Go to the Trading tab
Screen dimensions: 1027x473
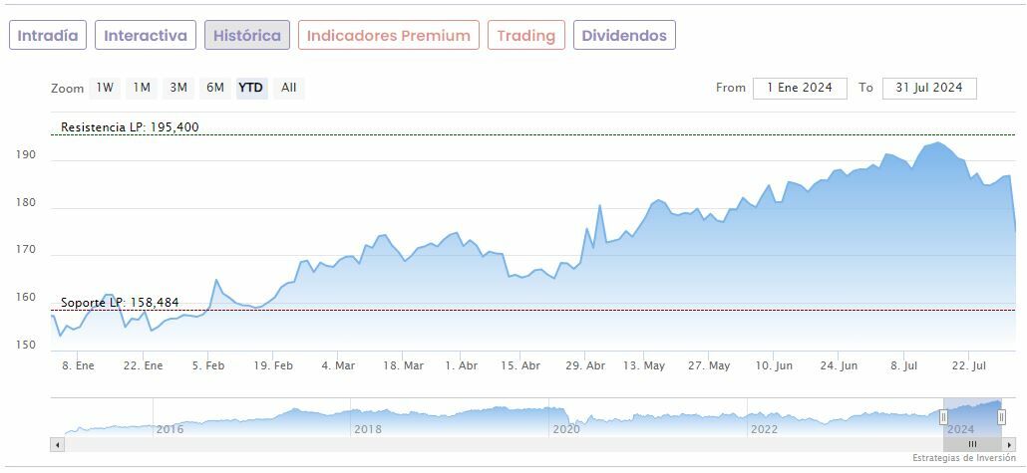[x=525, y=36]
